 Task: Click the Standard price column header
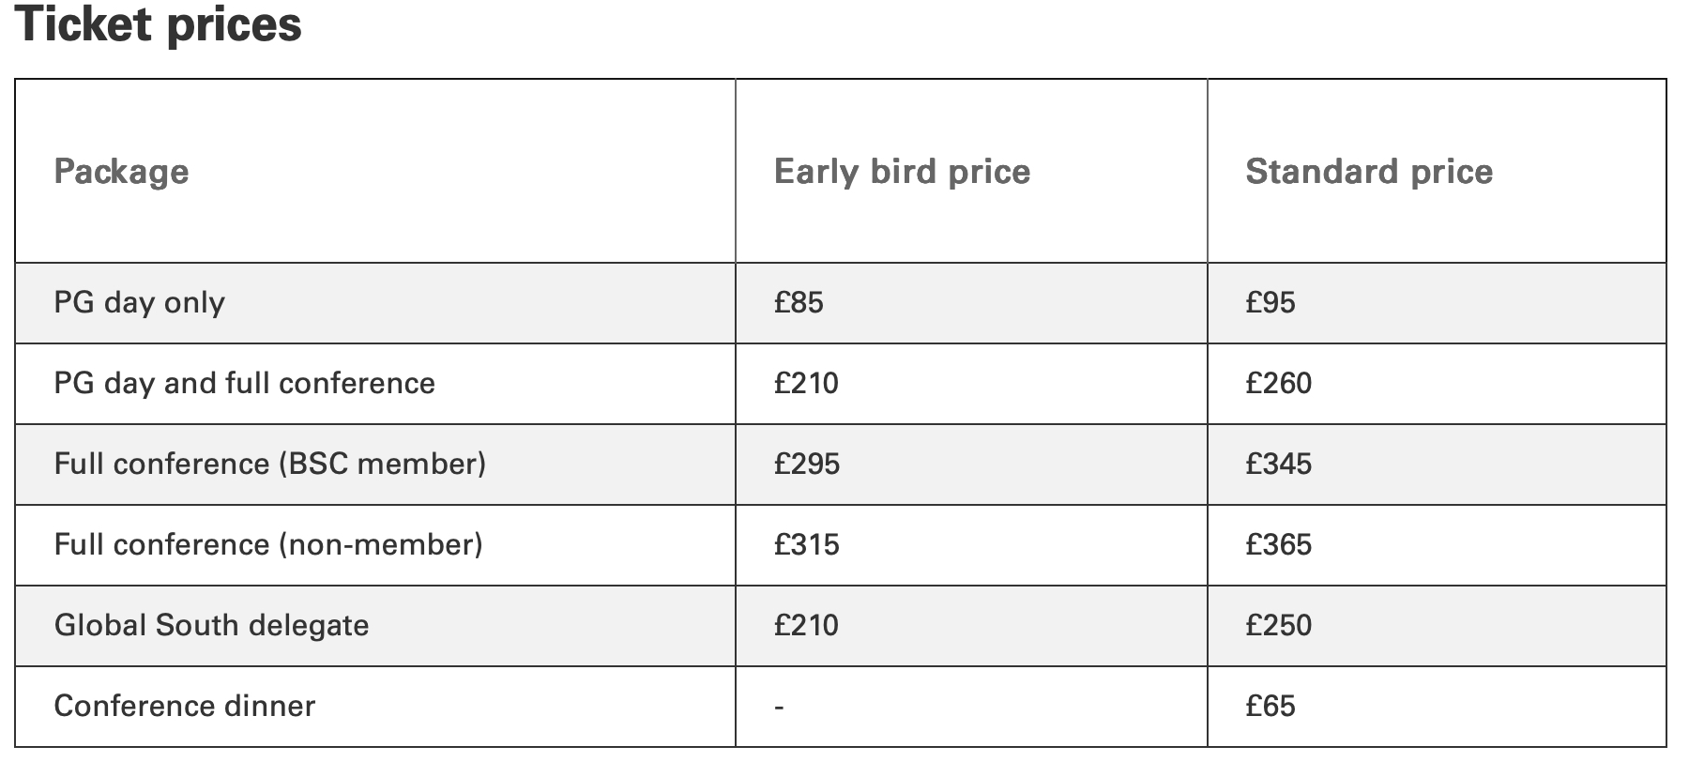pos(1368,172)
